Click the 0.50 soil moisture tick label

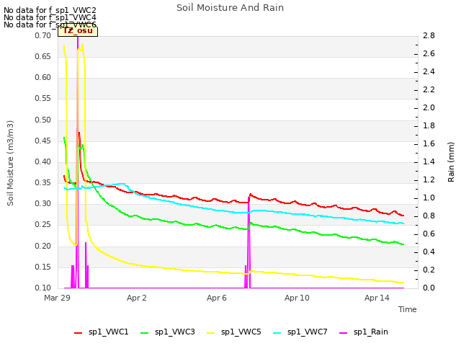tap(43, 120)
